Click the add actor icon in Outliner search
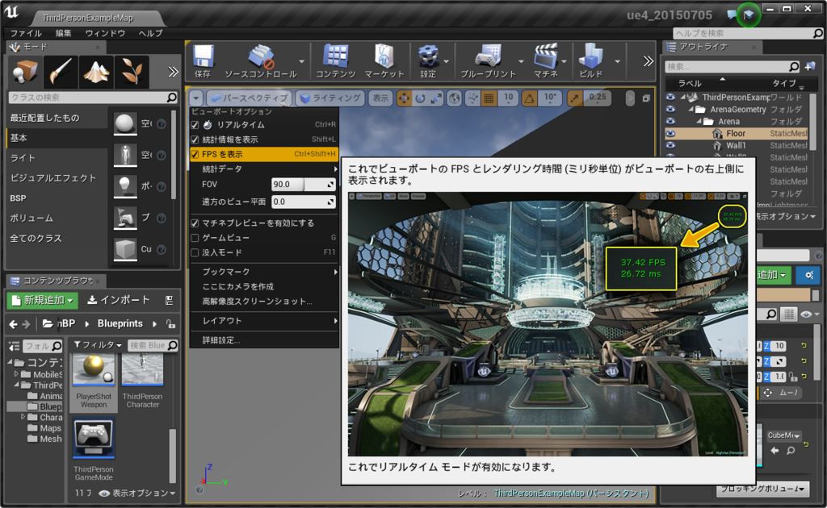The width and height of the screenshot is (827, 508). click(810, 66)
